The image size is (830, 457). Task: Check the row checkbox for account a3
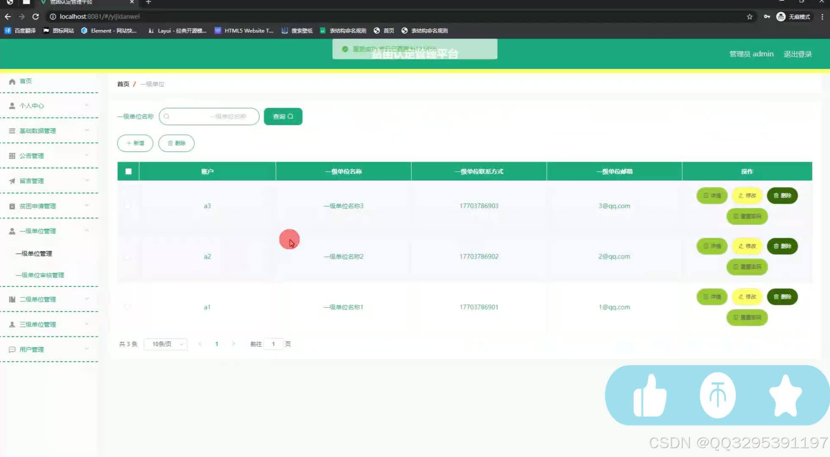point(127,206)
